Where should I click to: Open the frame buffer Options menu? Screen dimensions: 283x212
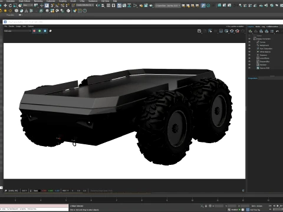tap(31, 26)
